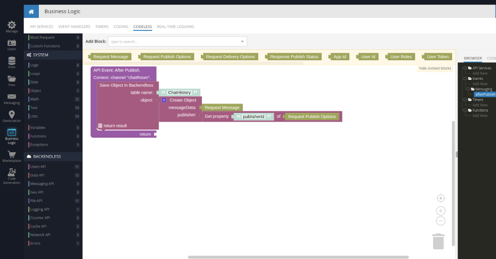Open the Business Logic section icon
The width and height of the screenshot is (496, 259).
12,137
